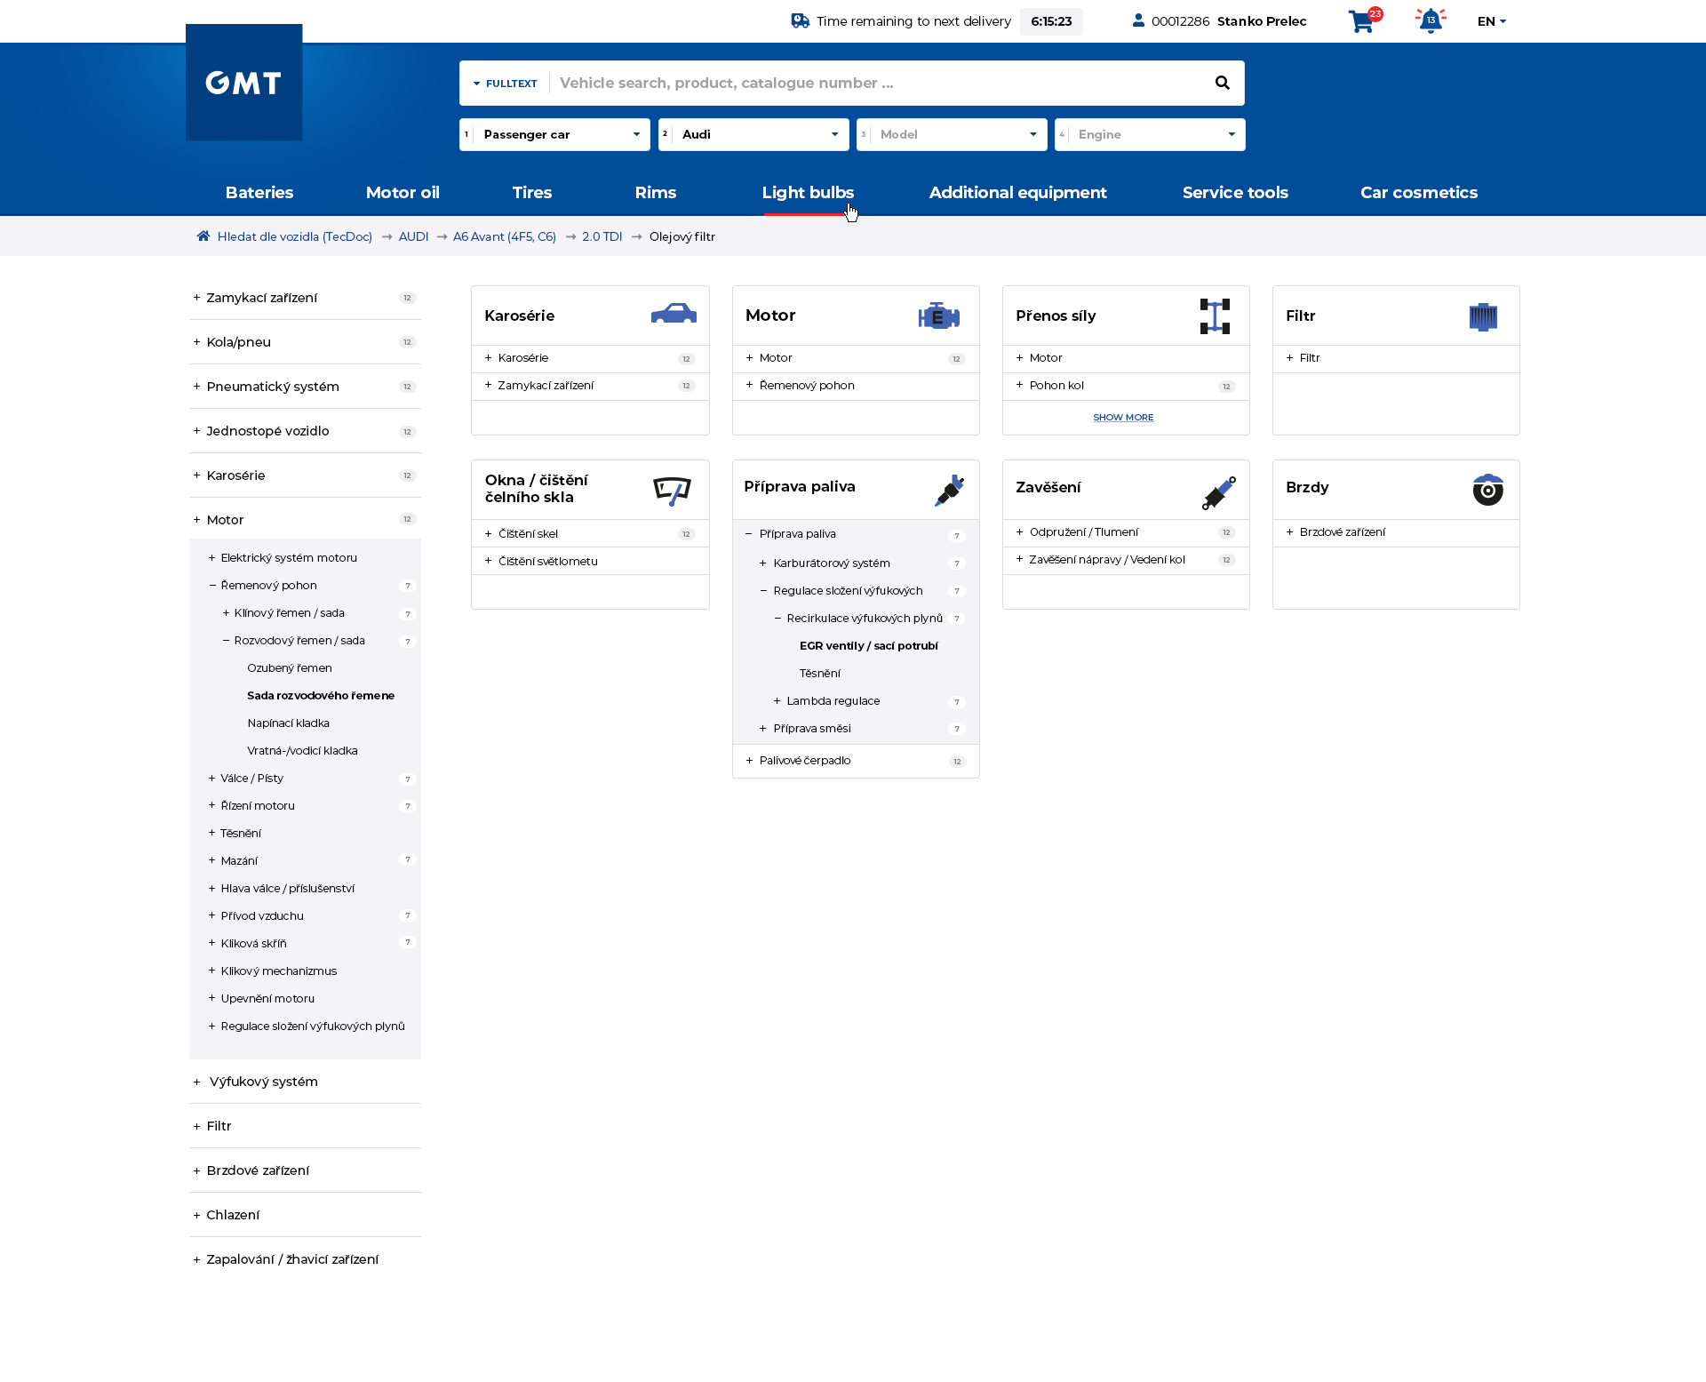Click the GMT logo
The height and width of the screenshot is (1382, 1706).
pos(243,82)
